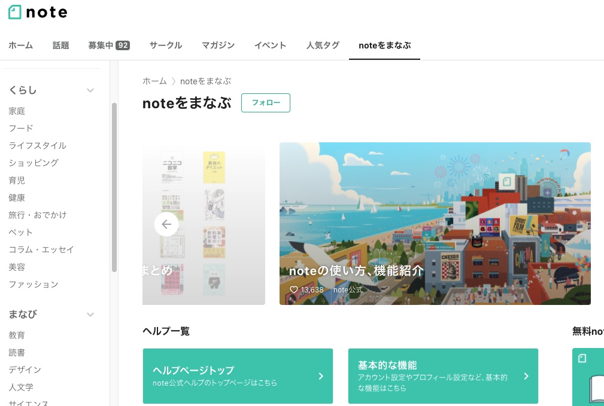
Task: Select ライフスタイル category
Action: 37,145
